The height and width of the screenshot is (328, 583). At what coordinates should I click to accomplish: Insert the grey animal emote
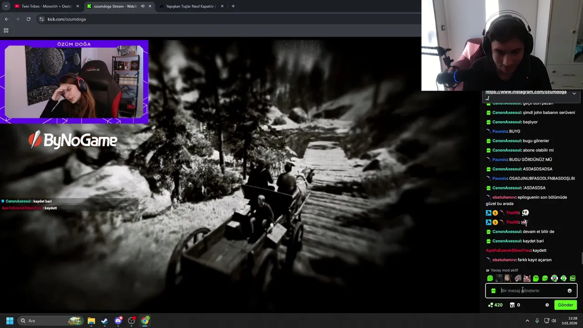(518, 278)
